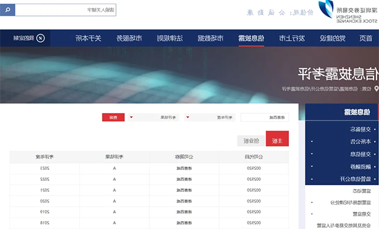Click rating A in the 2018 row

114,223
